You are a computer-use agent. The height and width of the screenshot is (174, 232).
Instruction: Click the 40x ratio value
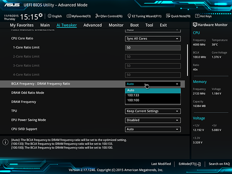(195, 70)
